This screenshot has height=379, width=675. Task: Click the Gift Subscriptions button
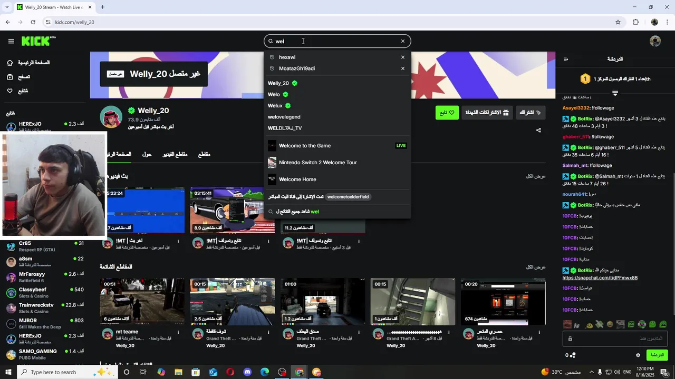487,113
